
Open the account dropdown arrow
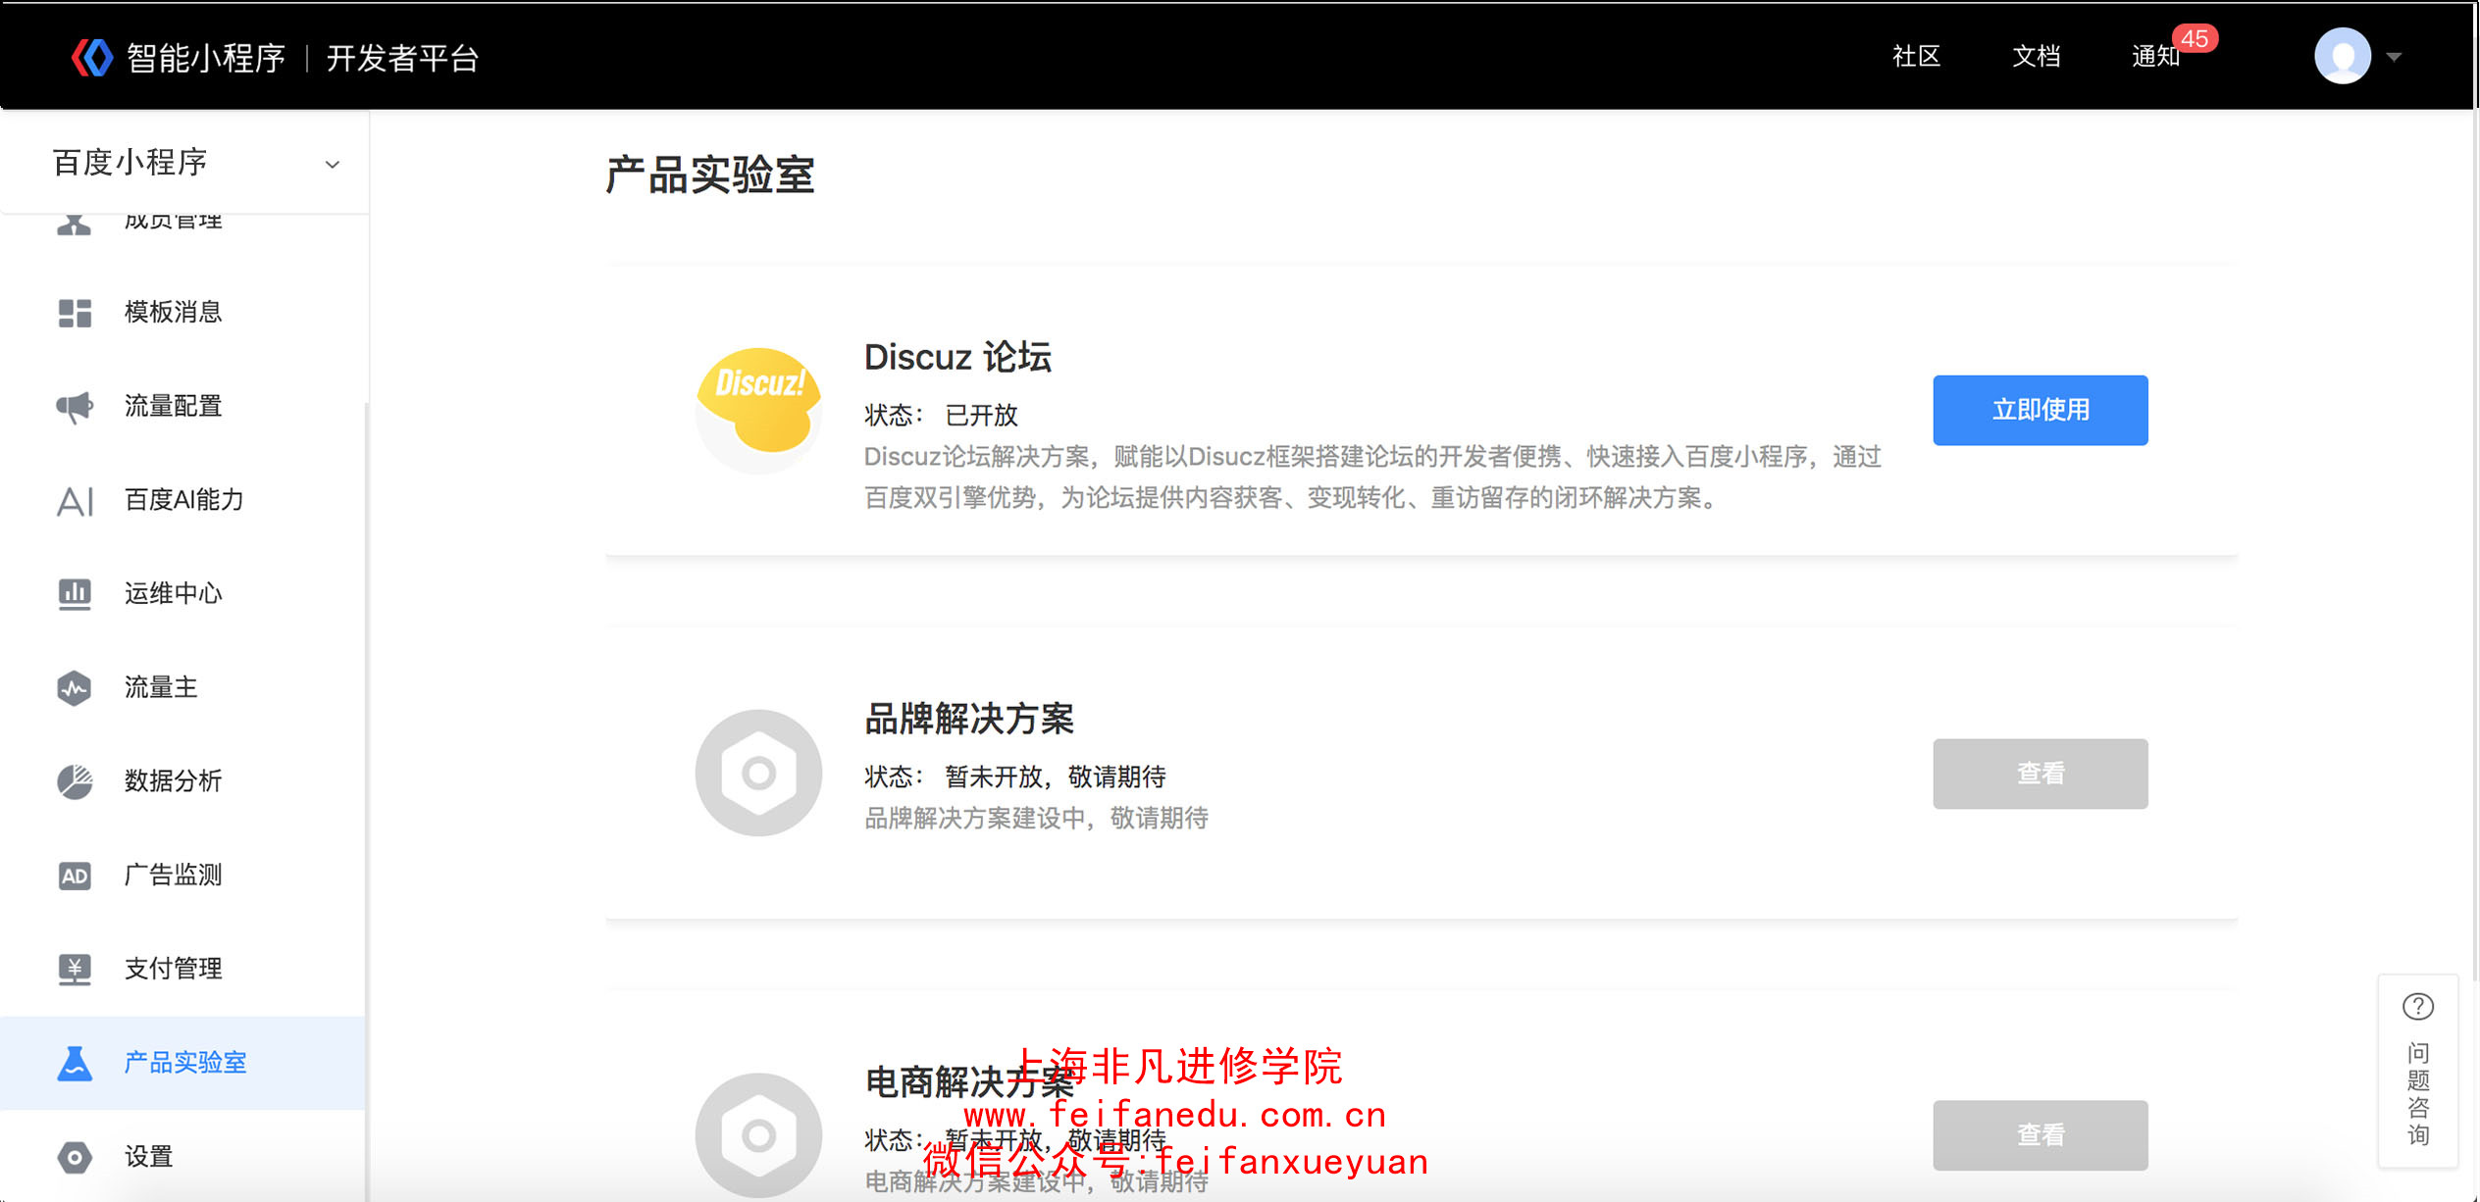[2394, 57]
